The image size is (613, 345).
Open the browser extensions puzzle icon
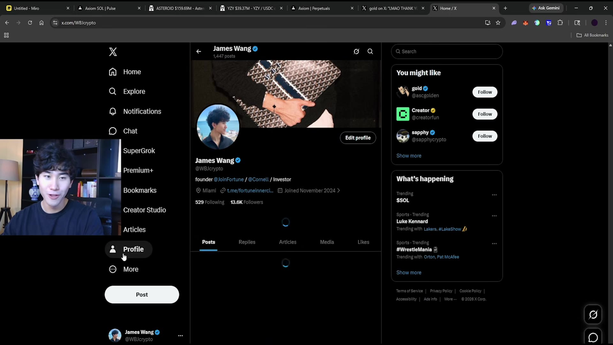(x=560, y=23)
